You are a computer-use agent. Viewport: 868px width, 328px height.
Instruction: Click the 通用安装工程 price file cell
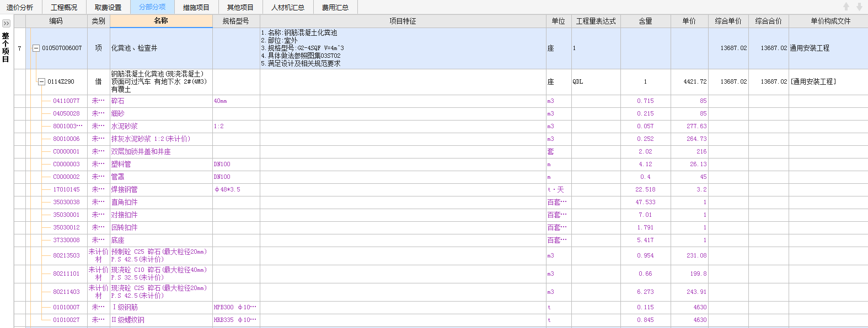click(828, 48)
